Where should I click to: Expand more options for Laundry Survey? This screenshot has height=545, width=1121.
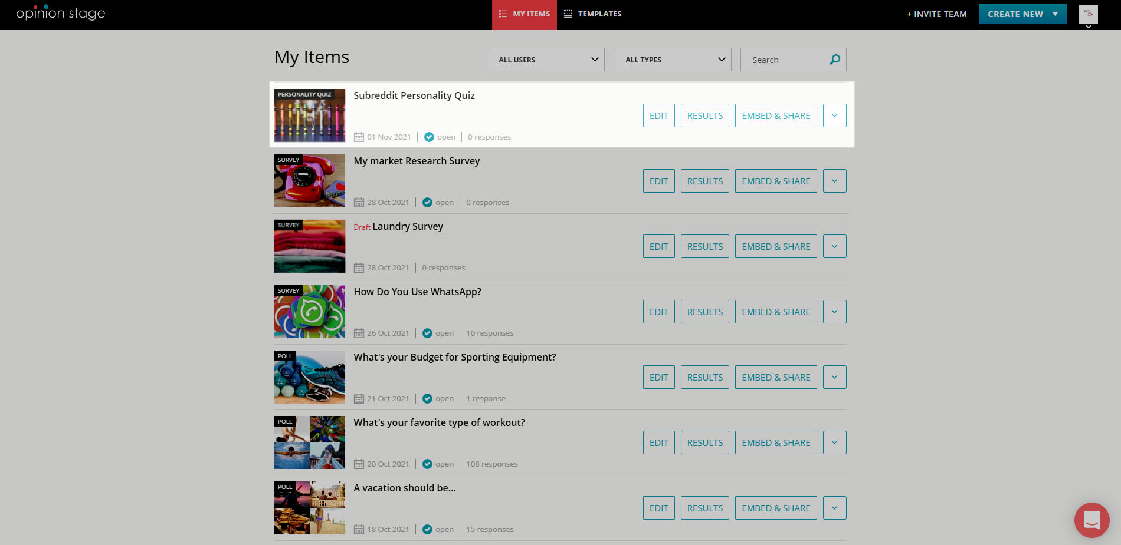point(834,246)
